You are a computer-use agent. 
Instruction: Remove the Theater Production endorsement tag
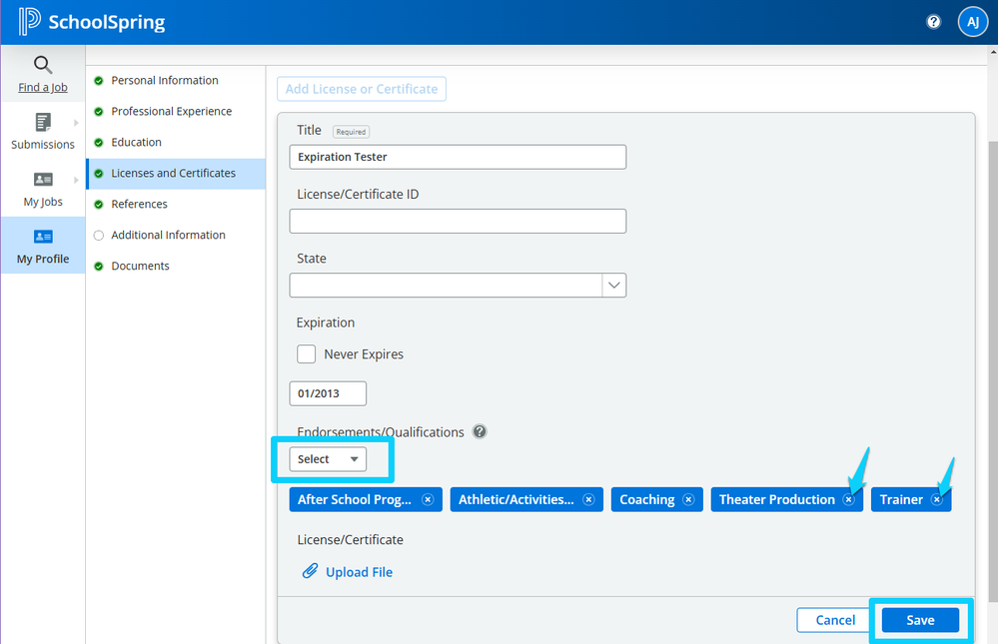point(848,499)
